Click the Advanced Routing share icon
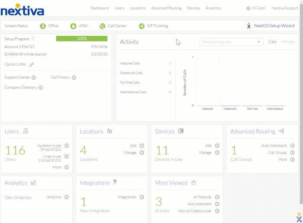This screenshot has height=223, width=303. click(281, 131)
